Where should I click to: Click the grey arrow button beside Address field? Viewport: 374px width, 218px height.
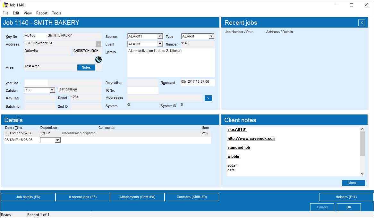(x=98, y=44)
